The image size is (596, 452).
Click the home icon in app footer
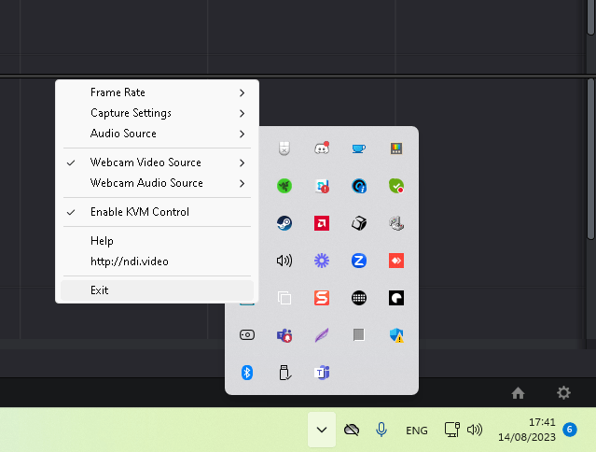point(518,393)
